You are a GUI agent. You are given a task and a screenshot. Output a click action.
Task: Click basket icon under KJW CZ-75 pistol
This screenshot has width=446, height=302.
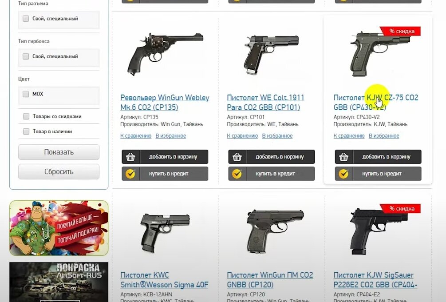tap(343, 157)
